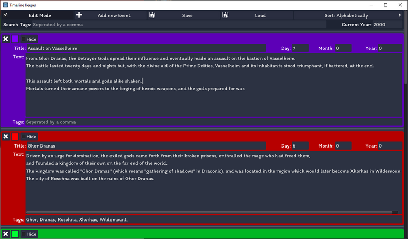This screenshot has width=408, height=239.
Task: Click the Save disk icon
Action: (x=152, y=15)
